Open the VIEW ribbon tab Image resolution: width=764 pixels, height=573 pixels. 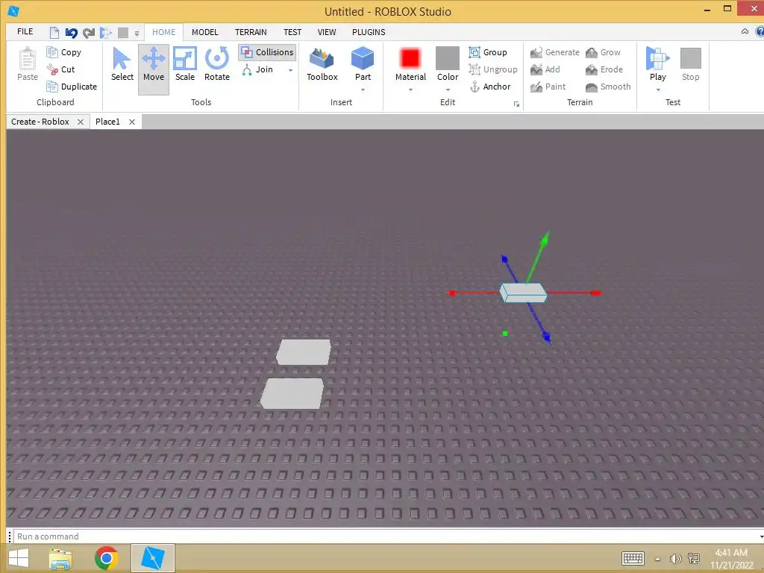(x=327, y=32)
